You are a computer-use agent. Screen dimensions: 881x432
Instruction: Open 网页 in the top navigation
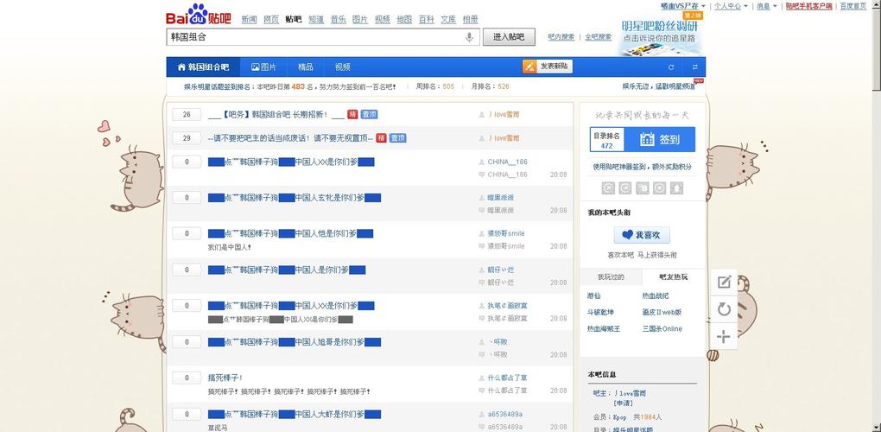coord(271,19)
